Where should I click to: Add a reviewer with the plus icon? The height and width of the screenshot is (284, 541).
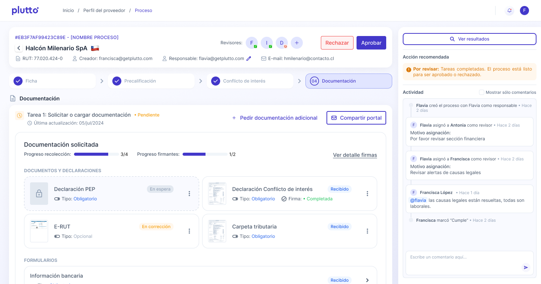296,43
